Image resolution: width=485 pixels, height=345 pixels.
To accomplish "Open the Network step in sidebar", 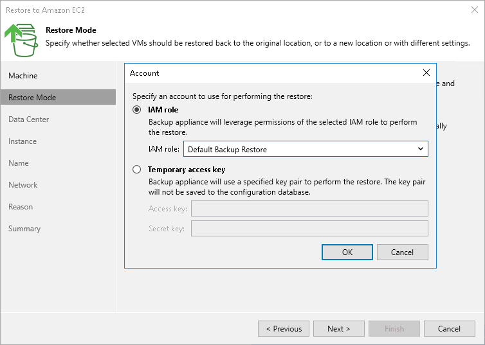I will pyautogui.click(x=23, y=185).
